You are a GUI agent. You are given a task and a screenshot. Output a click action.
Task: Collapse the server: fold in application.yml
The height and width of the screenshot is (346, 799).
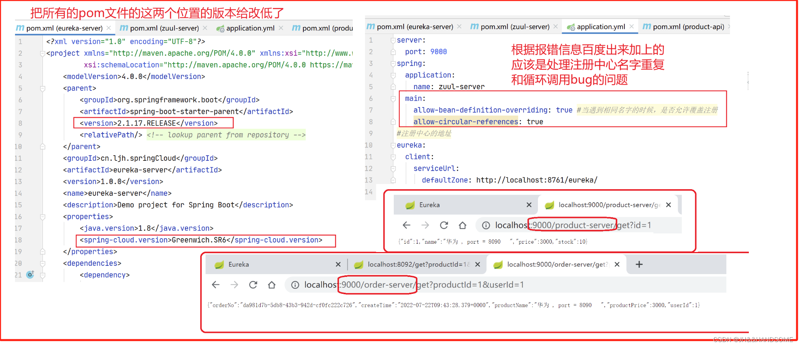pyautogui.click(x=393, y=40)
